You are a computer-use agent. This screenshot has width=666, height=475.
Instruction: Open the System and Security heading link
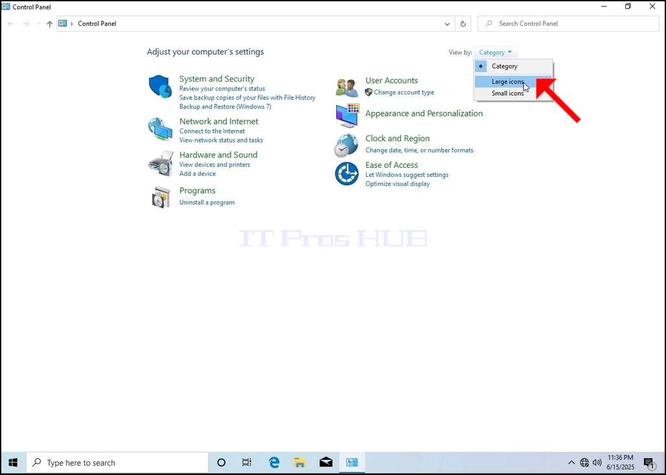tap(216, 78)
